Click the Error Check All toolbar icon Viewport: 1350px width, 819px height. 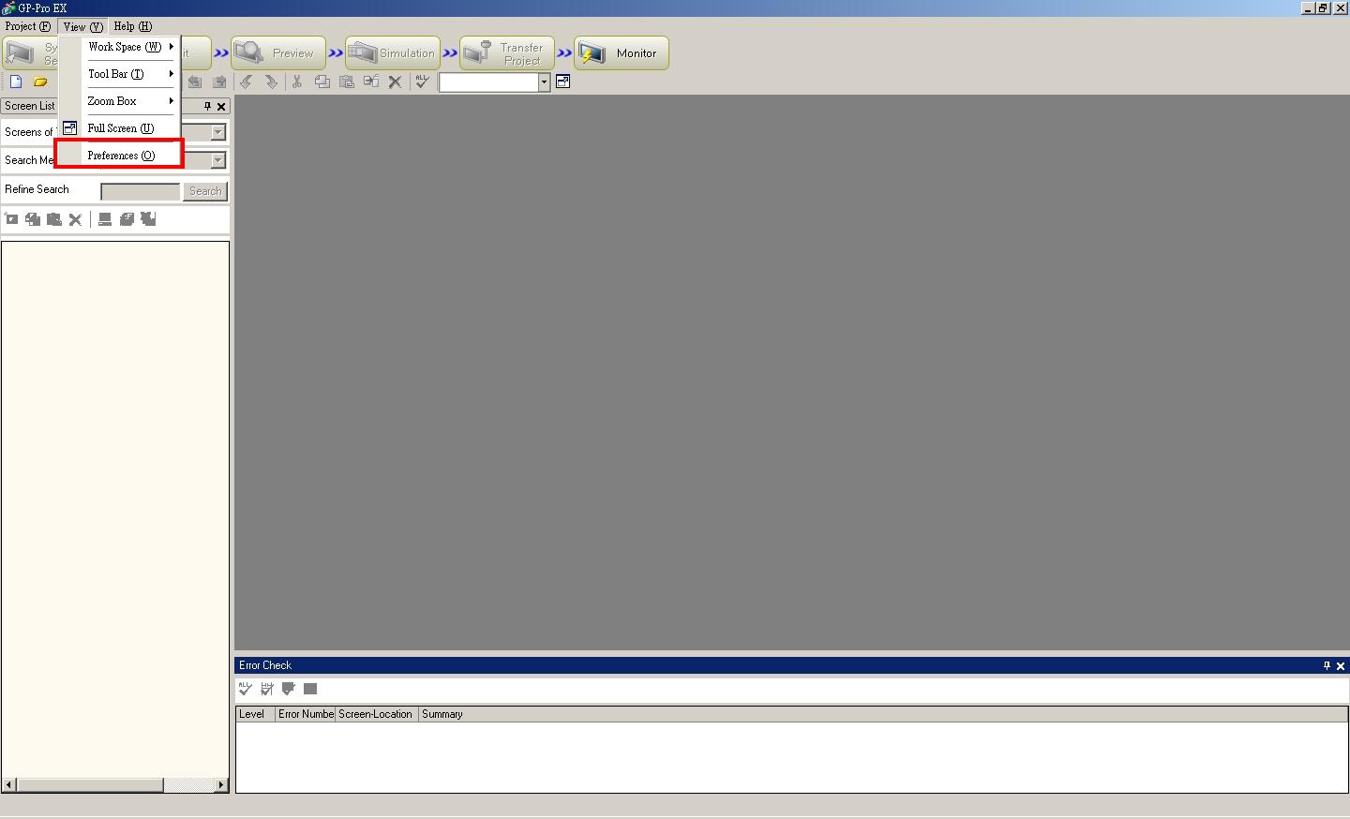click(246, 690)
